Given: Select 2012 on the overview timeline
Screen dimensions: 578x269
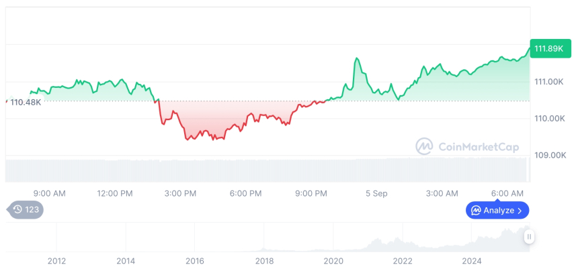Looking at the screenshot, I should [56, 260].
